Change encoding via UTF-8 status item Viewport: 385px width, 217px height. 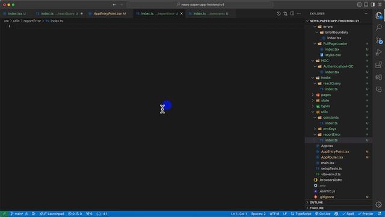pyautogui.click(x=274, y=214)
